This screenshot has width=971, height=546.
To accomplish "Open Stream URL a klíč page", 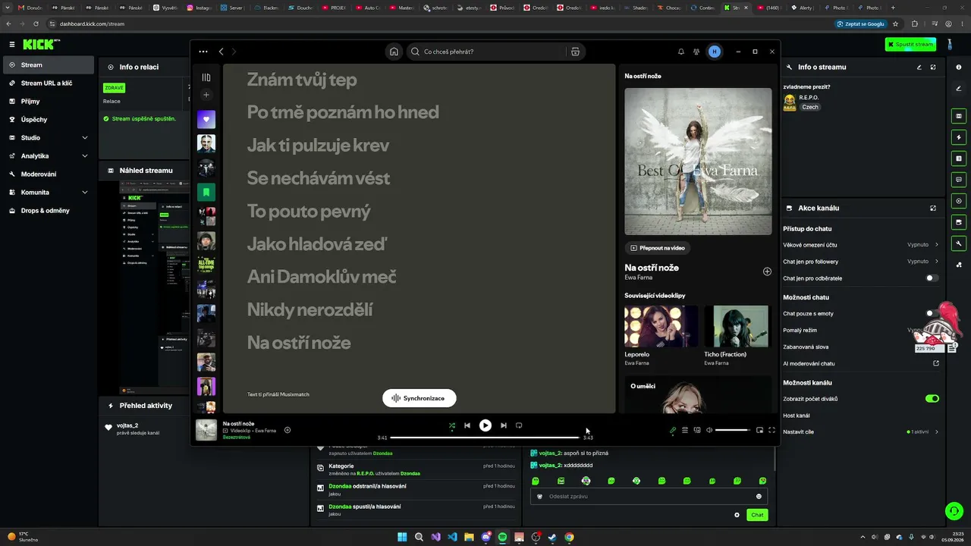I will click(49, 83).
